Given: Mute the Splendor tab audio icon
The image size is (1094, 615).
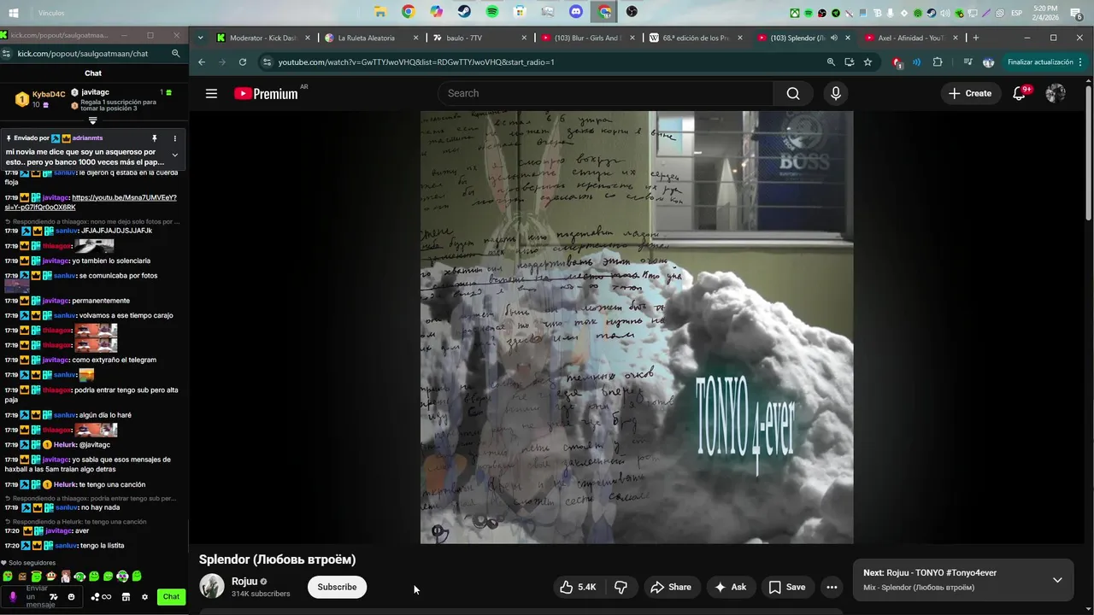Looking at the screenshot, I should pyautogui.click(x=833, y=38).
